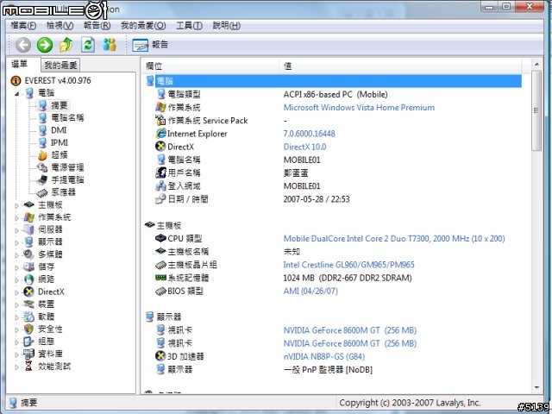This screenshot has height=414, width=552.
Task: Open the 說明(H) menu
Action: [226, 26]
